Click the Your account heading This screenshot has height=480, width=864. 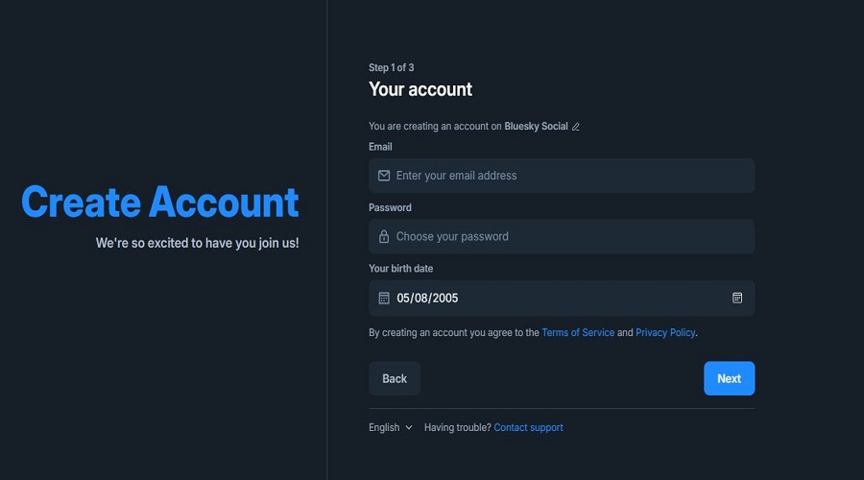click(x=420, y=89)
